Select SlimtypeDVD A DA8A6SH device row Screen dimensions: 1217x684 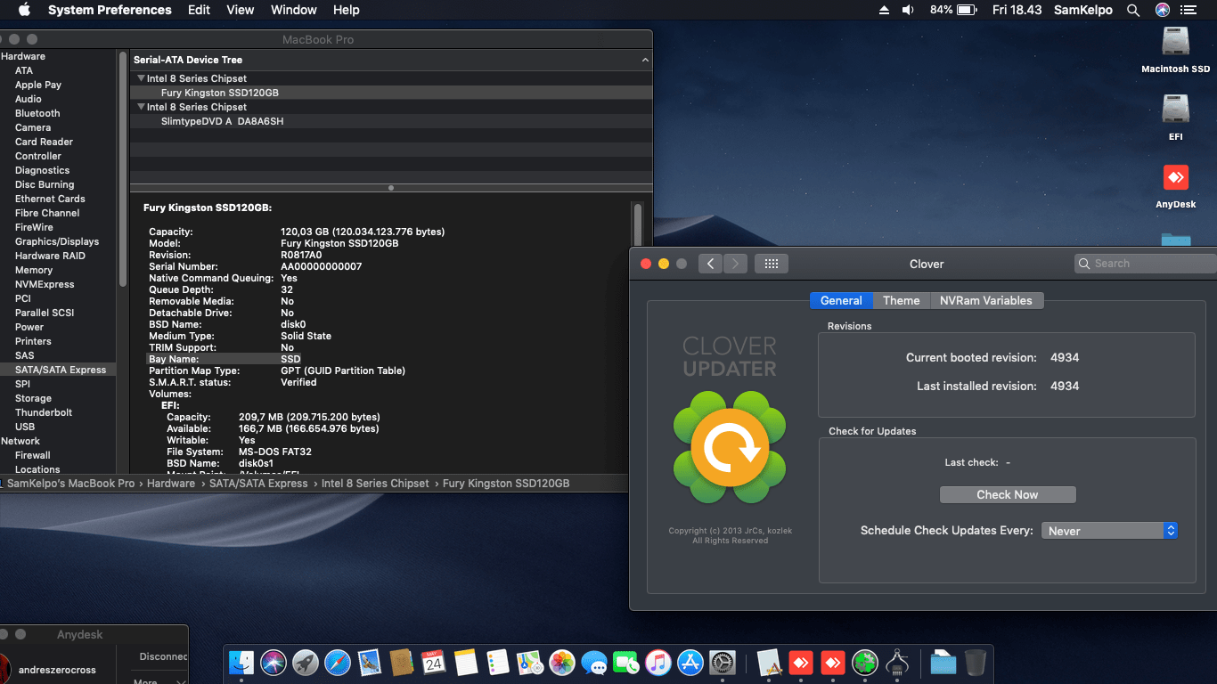click(391, 121)
